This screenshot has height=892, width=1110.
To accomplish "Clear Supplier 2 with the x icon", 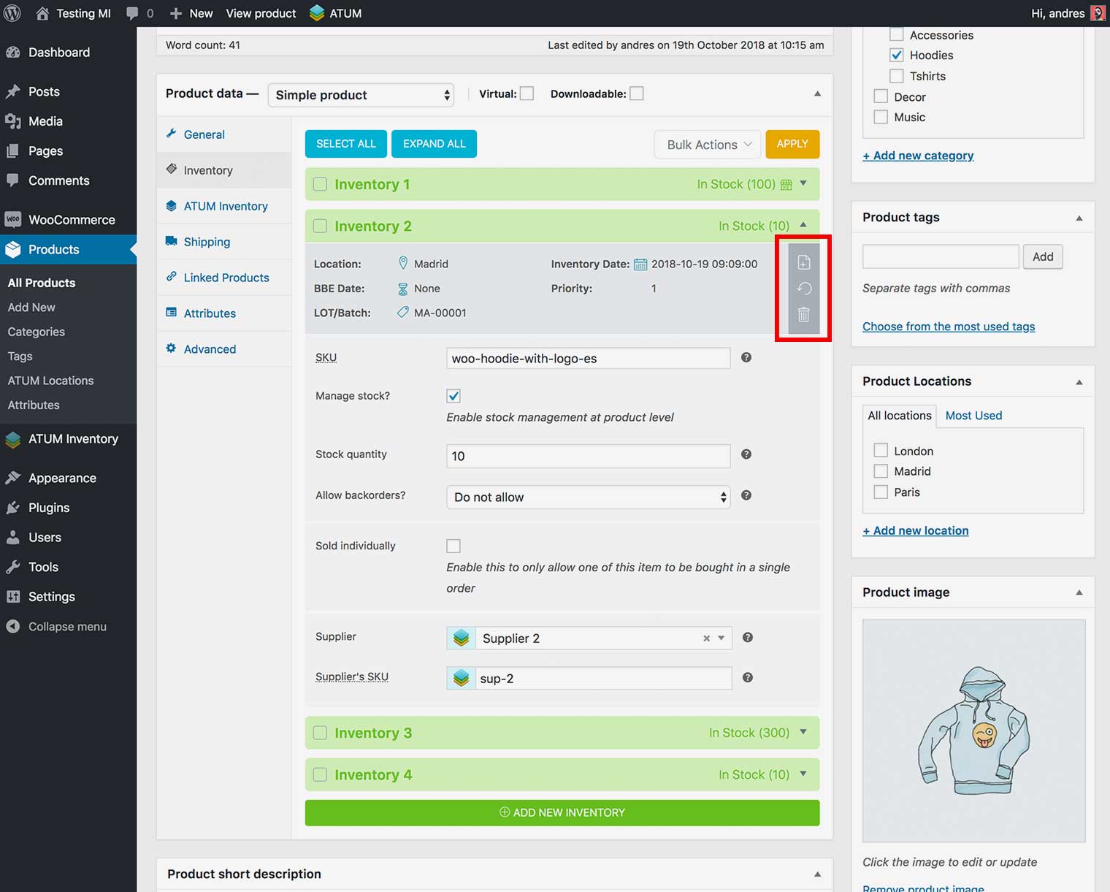I will (706, 638).
